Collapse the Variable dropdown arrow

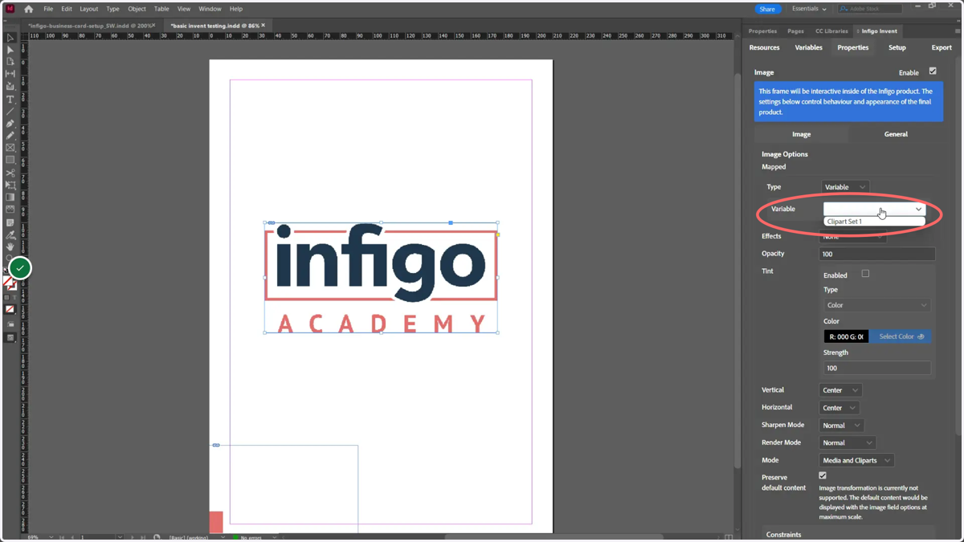(x=918, y=209)
